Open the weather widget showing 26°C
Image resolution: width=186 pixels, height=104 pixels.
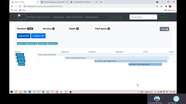tap(145, 92)
